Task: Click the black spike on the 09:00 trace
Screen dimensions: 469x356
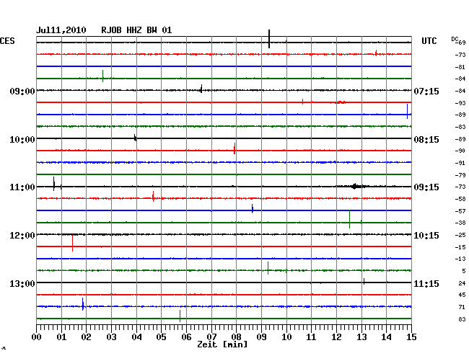Action: 201,89
